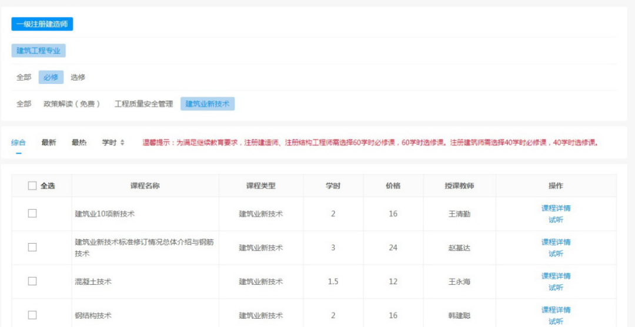The height and width of the screenshot is (327, 635).
Task: Select the 选修 filter
Action: (78, 77)
